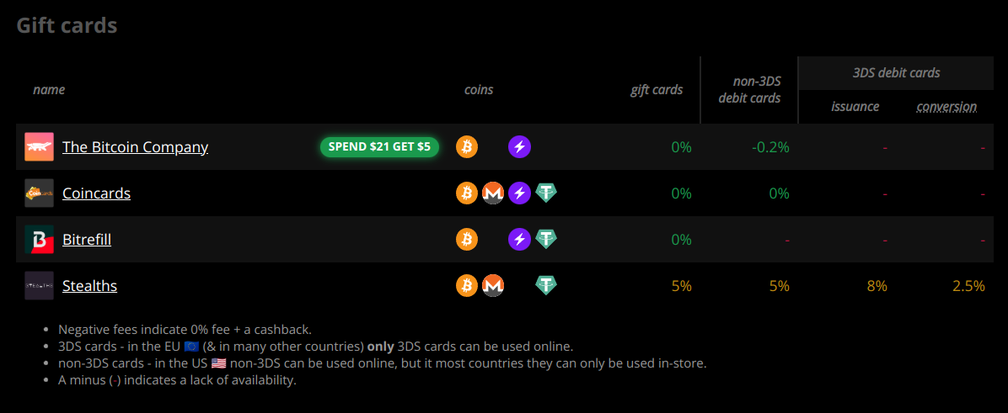Click The Bitcoin Company logo thumbnail
Image resolution: width=1008 pixels, height=413 pixels.
click(x=40, y=147)
